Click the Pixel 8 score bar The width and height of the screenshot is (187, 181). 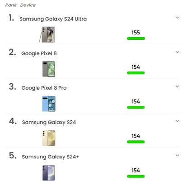[136, 73]
